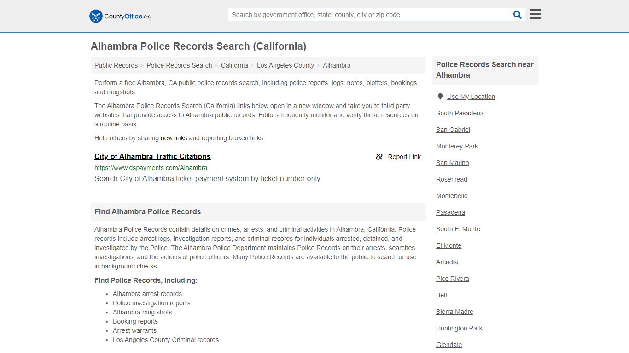This screenshot has width=629, height=353.
Task: Open Montebello records link
Action: [452, 196]
